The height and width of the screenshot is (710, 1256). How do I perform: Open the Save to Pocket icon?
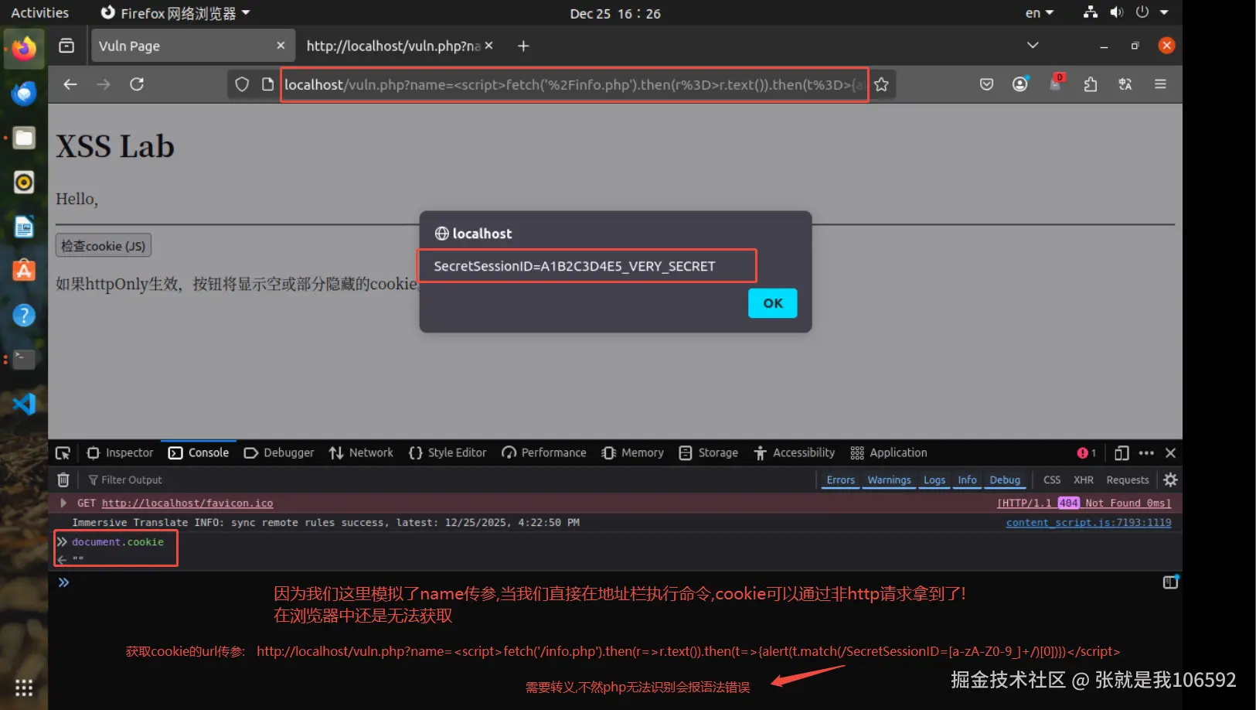tap(986, 84)
